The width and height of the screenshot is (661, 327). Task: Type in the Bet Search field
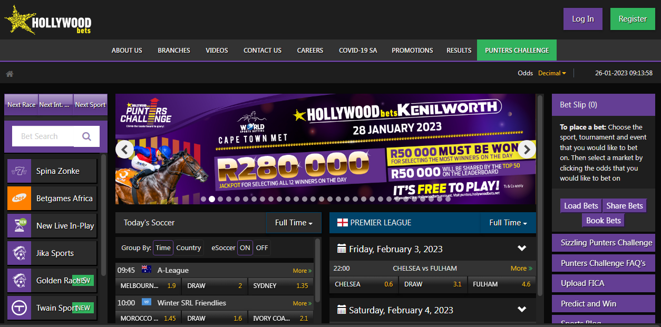point(45,136)
